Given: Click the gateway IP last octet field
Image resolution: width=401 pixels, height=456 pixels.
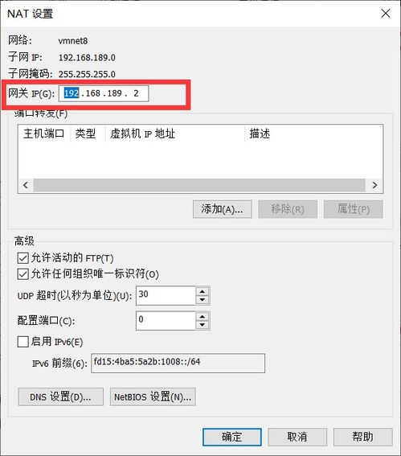Looking at the screenshot, I should point(136,93).
